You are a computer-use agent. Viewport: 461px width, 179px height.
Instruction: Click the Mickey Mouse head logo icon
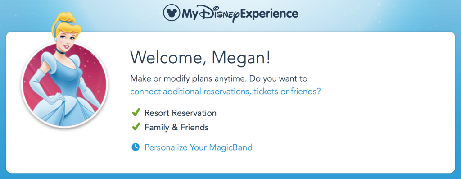click(x=171, y=13)
